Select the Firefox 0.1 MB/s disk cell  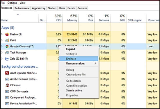(87, 34)
